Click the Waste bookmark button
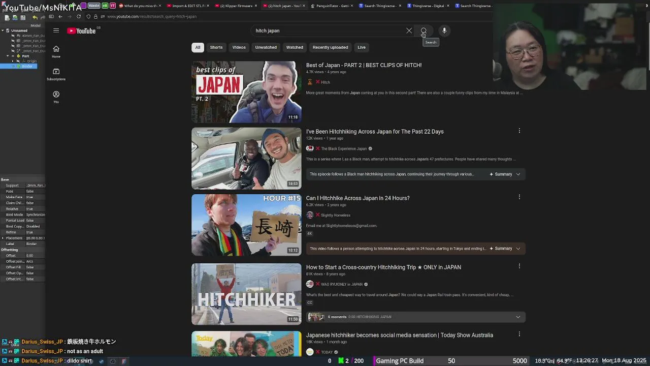The height and width of the screenshot is (366, 650). (x=93, y=6)
